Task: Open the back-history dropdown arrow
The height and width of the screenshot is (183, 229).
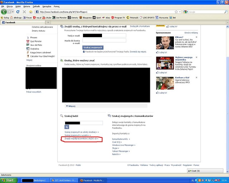Action: [13, 12]
